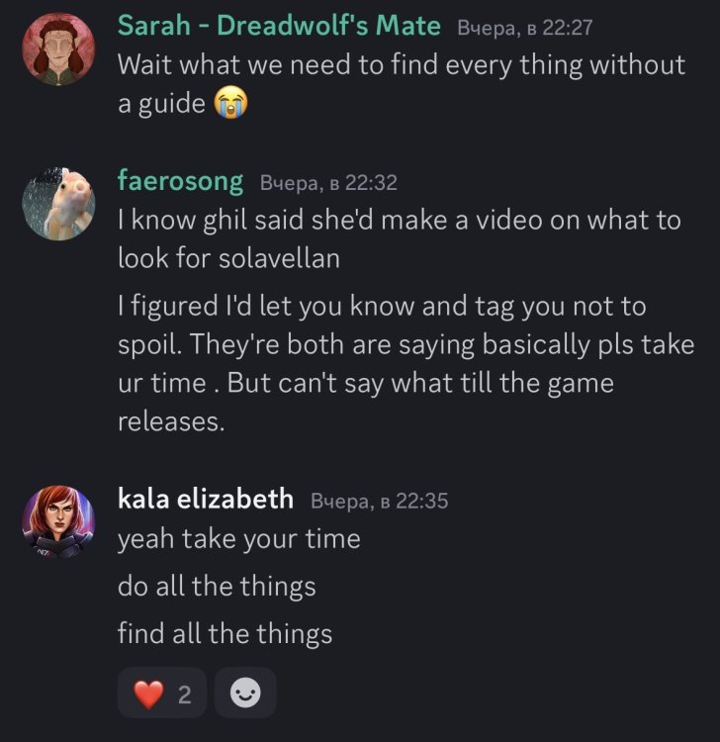Open the faerosong username profile

pyautogui.click(x=180, y=181)
